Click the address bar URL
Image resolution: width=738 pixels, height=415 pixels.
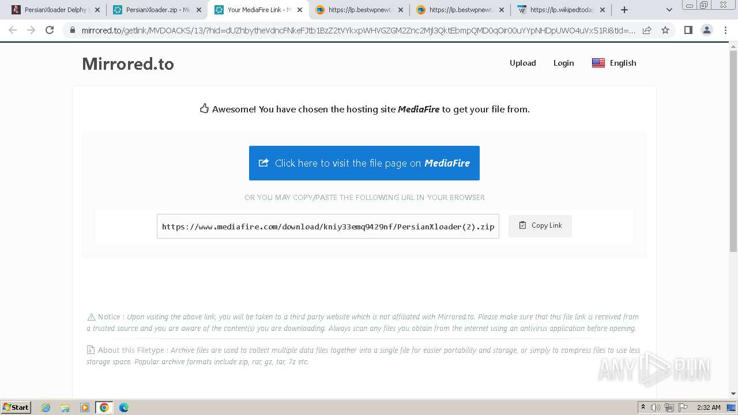[359, 31]
